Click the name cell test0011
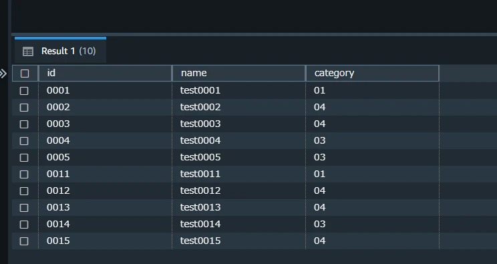 238,174
